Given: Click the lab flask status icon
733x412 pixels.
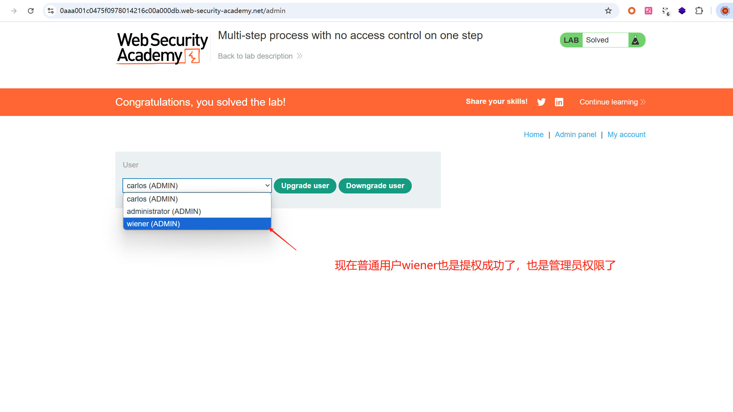Looking at the screenshot, I should [635, 40].
